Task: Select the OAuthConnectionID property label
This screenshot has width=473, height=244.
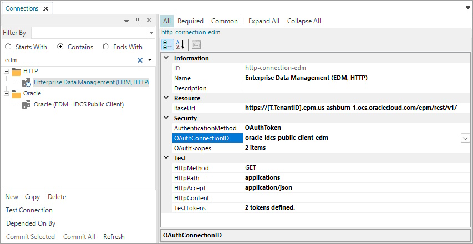Action: 207,138
